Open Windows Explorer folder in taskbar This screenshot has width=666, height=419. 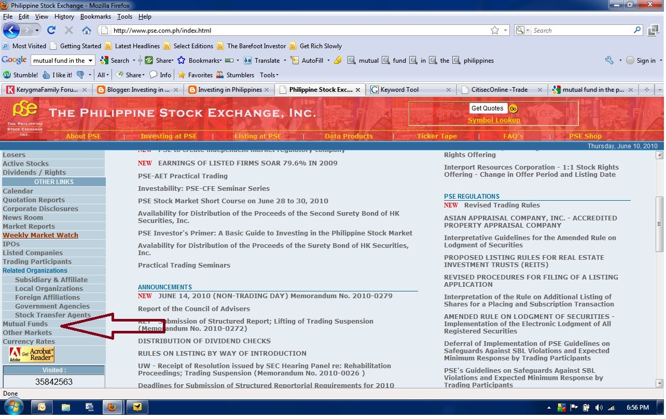[x=66, y=407]
